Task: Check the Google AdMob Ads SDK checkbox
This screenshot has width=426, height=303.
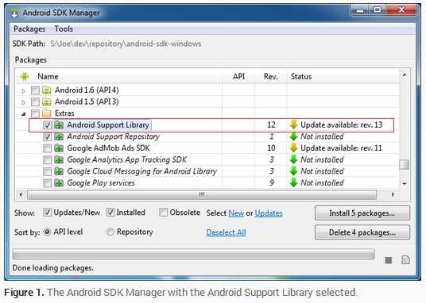Action: [x=47, y=148]
